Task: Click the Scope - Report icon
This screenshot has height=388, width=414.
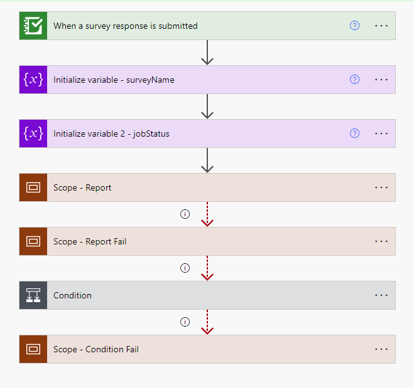Action: pyautogui.click(x=33, y=187)
